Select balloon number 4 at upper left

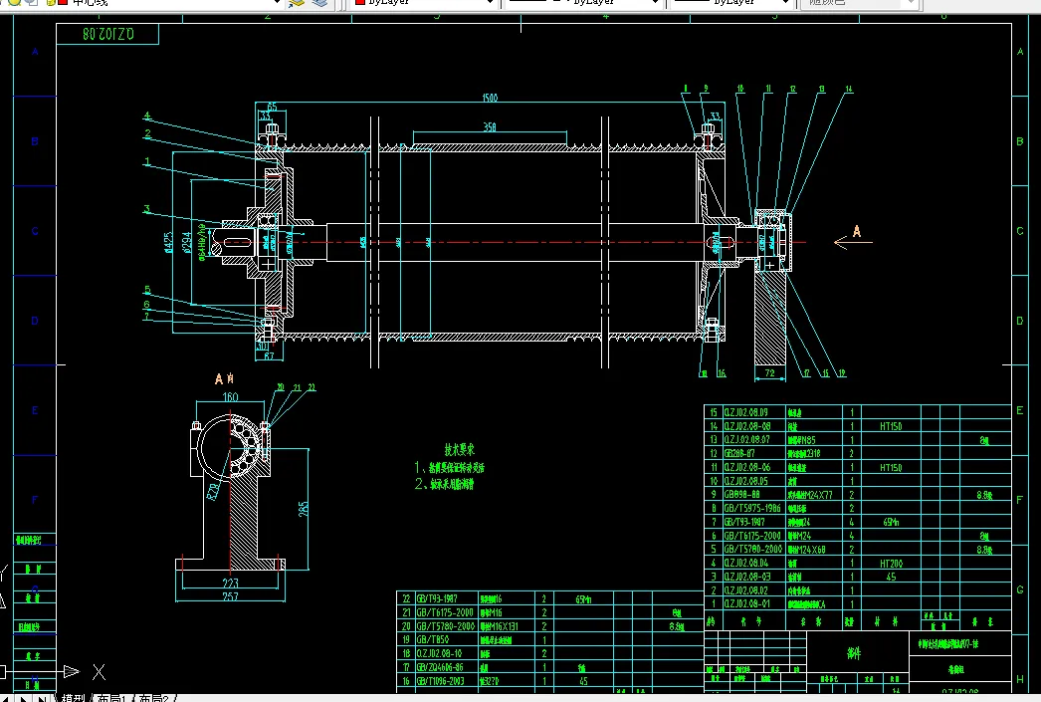pyautogui.click(x=147, y=117)
